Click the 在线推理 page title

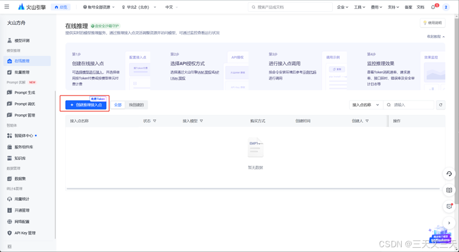[77, 26]
